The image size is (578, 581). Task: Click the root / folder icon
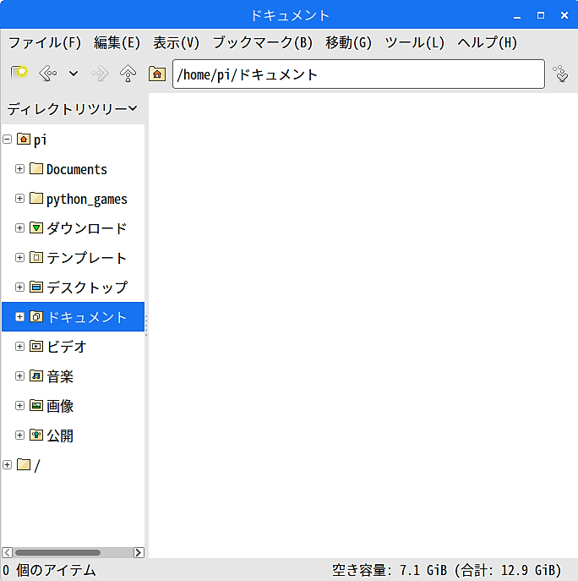[x=24, y=464]
